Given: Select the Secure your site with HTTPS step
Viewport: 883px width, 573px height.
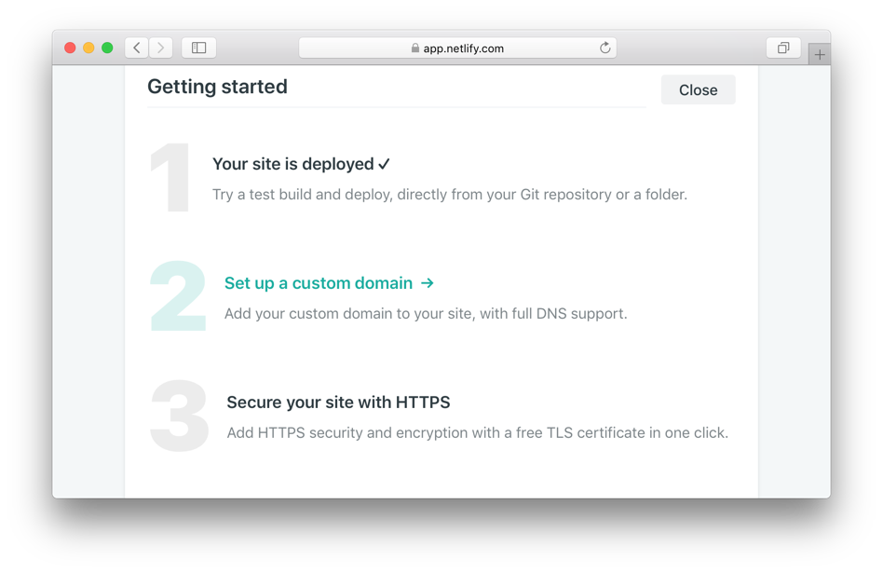Looking at the screenshot, I should pos(338,402).
